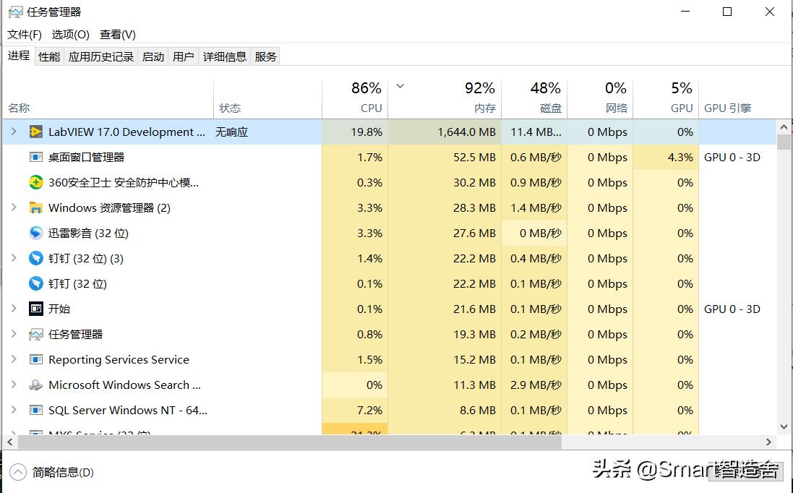Click the Windows 资源管理器 folder icon
Screen dimensions: 793x493
click(x=36, y=207)
